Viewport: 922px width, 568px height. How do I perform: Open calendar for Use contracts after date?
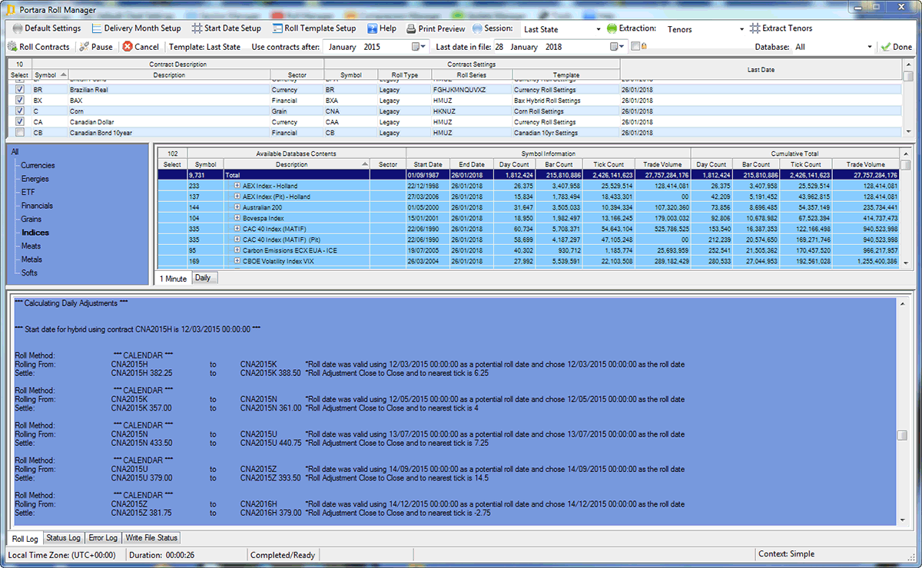(x=419, y=47)
